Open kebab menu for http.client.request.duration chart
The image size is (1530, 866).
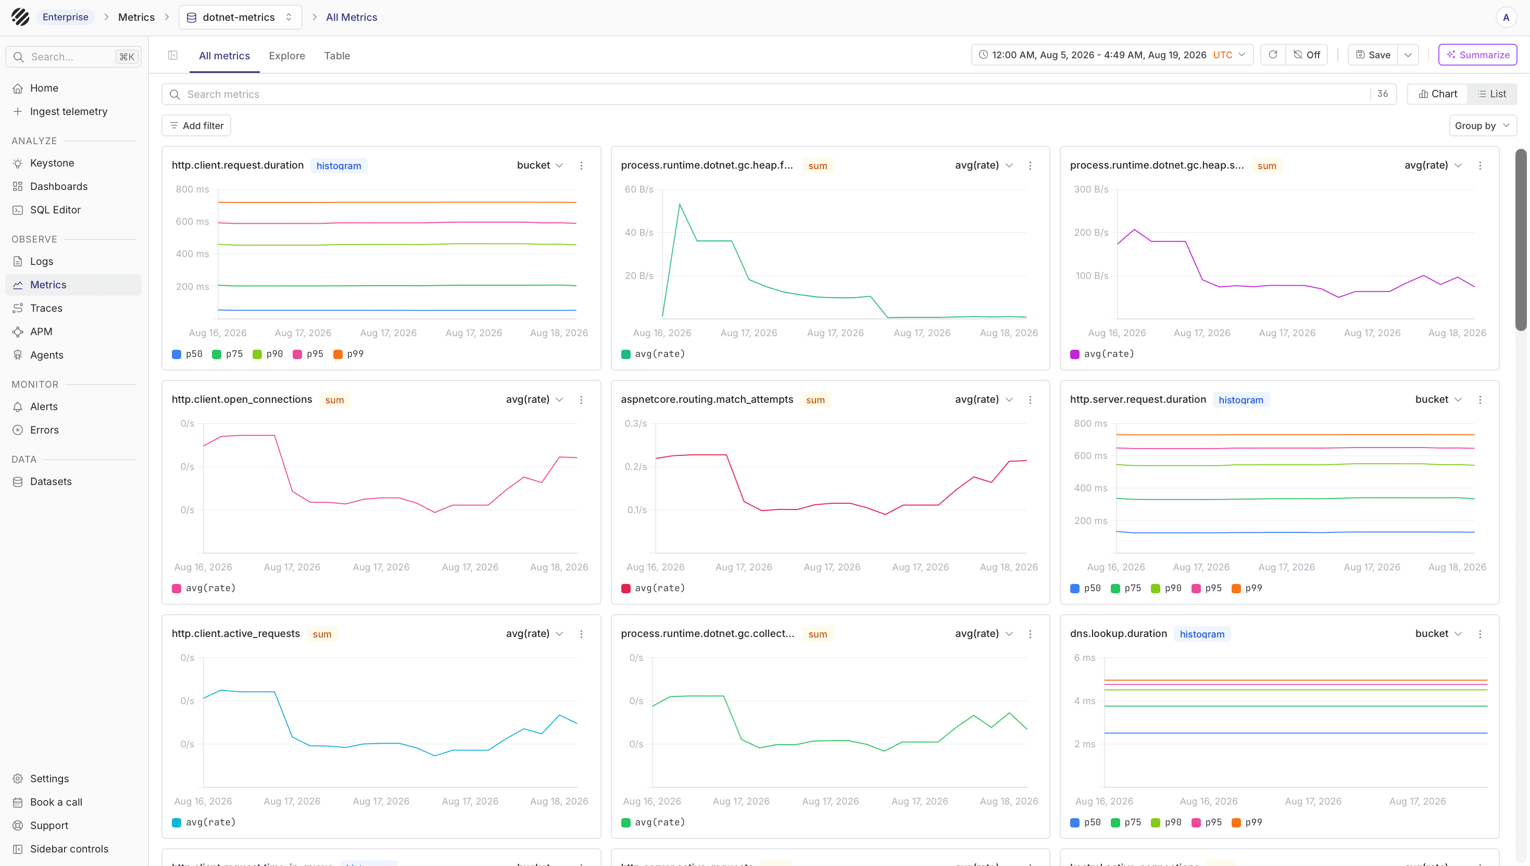(581, 166)
